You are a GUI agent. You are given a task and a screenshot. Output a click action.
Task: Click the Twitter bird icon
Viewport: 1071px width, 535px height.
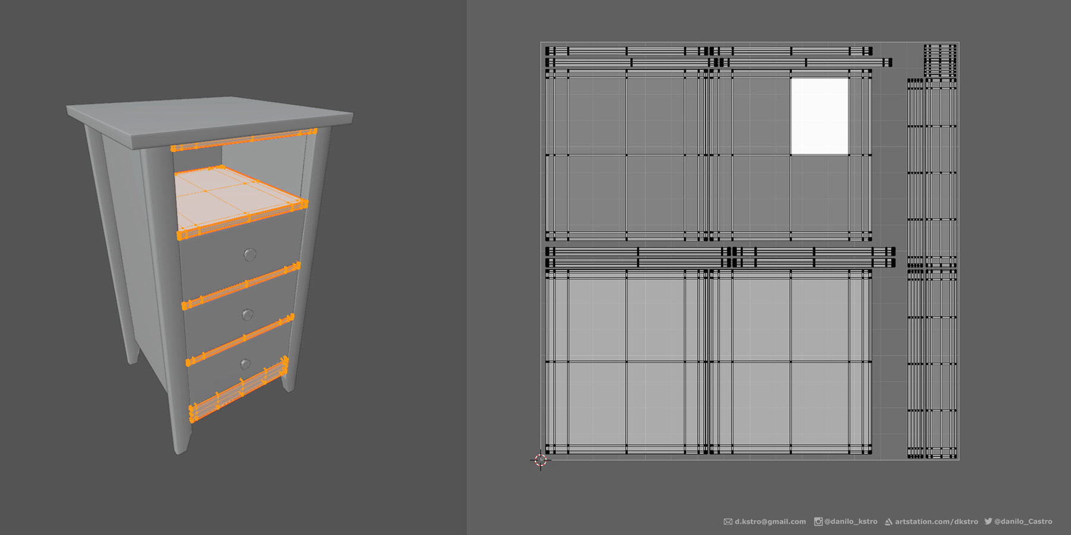pos(989,521)
